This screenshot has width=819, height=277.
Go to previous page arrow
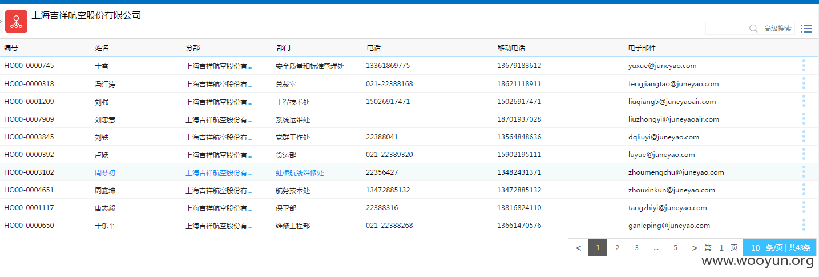click(578, 247)
